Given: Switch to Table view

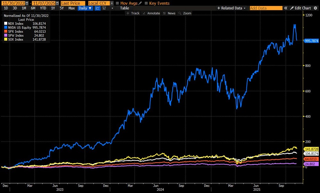Looking at the screenshot, I should (124, 8).
